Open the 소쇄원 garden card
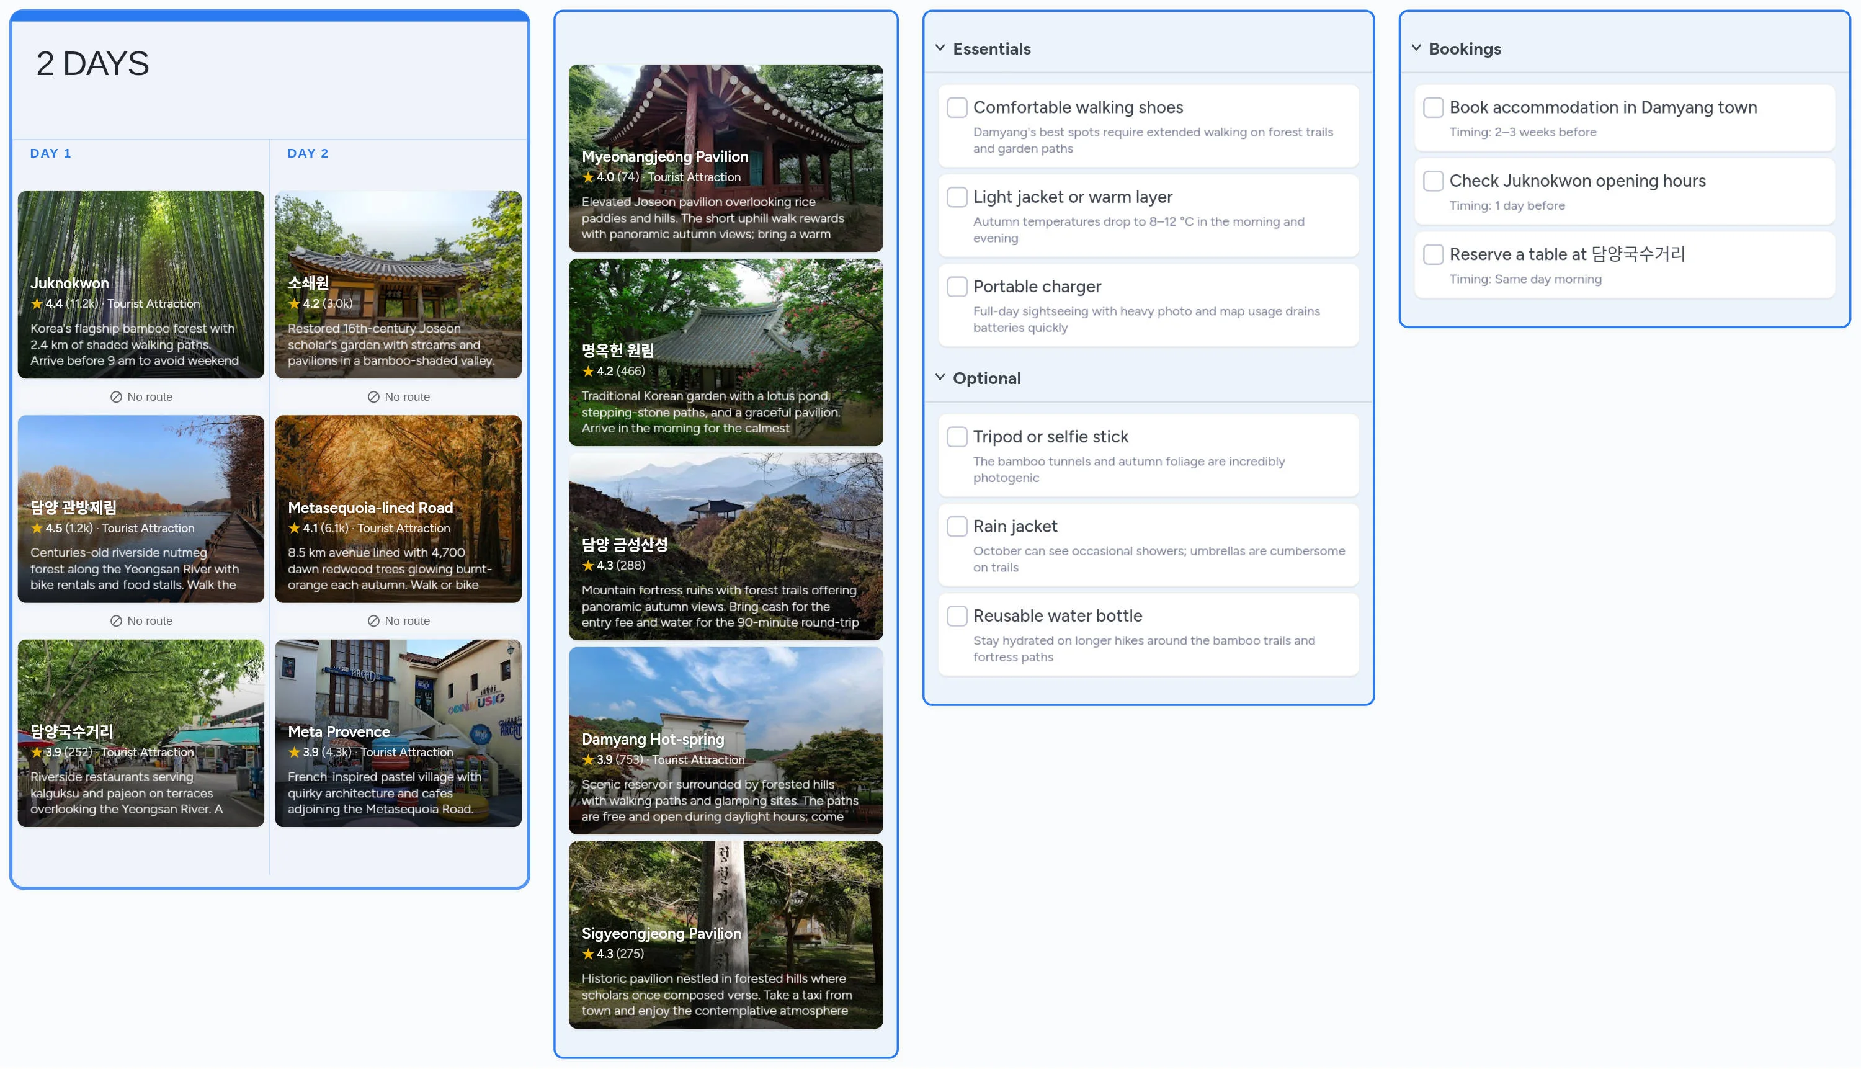The height and width of the screenshot is (1069, 1861). point(399,285)
